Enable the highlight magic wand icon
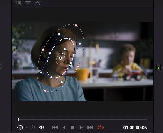Image resolution: width=163 pixels, height=133 pixels. coord(38,3)
